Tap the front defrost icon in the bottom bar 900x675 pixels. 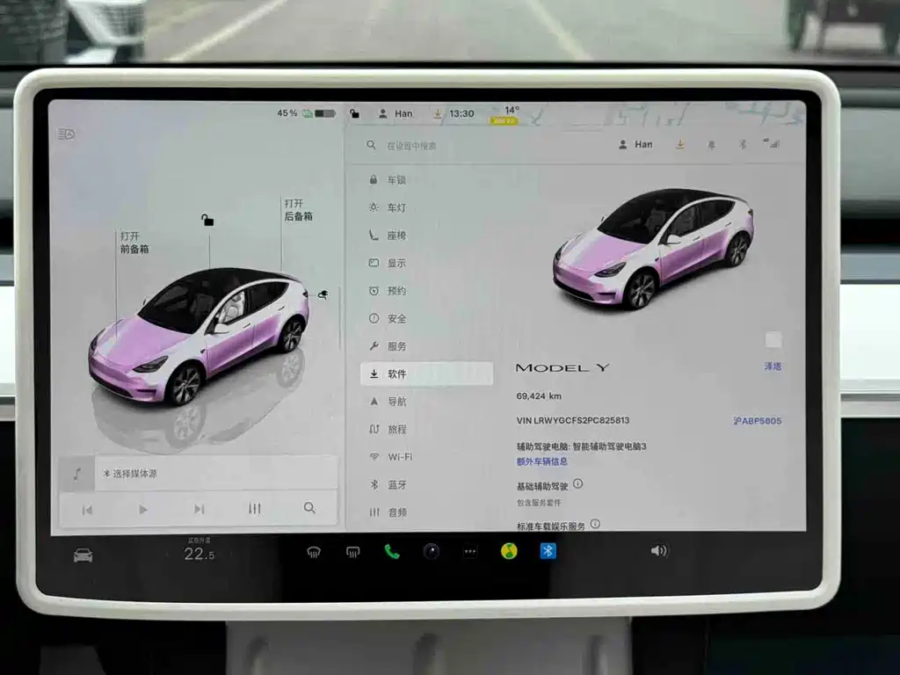click(314, 553)
